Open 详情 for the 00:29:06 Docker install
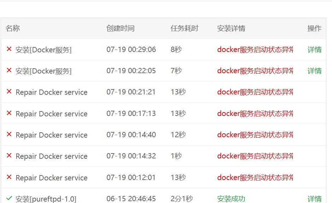This screenshot has height=203, width=332. (314, 50)
